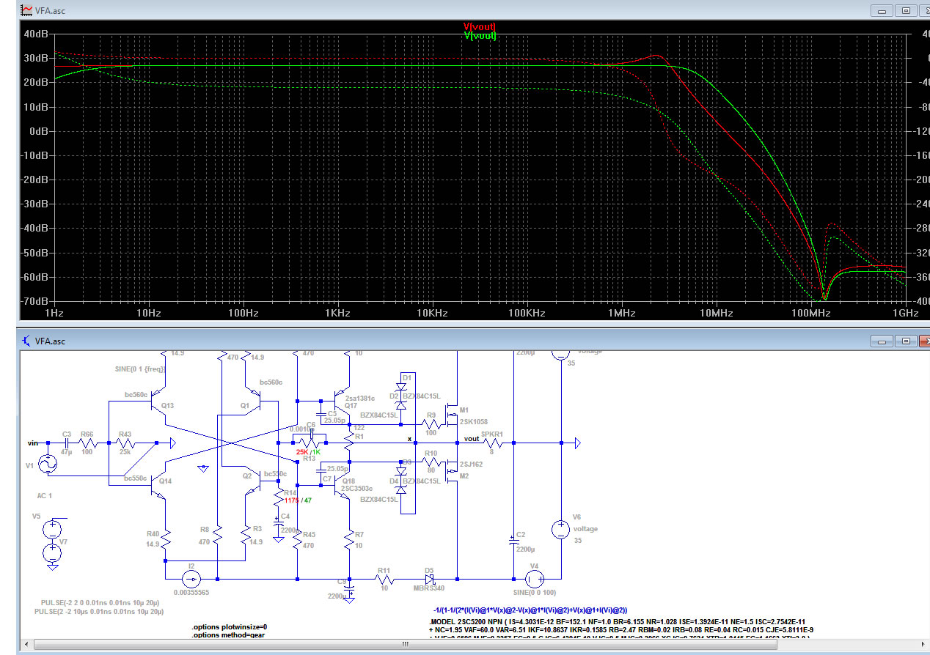Viewport: 930px width, 655px height.
Task: Click the -70dB label on the vertical axis
Action: click(34, 300)
